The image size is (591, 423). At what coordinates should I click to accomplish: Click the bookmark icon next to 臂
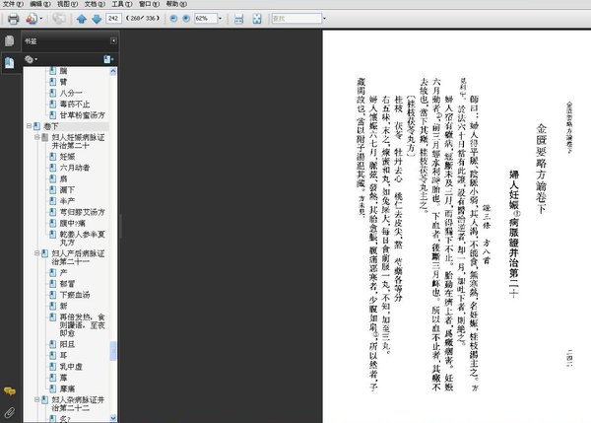point(53,82)
